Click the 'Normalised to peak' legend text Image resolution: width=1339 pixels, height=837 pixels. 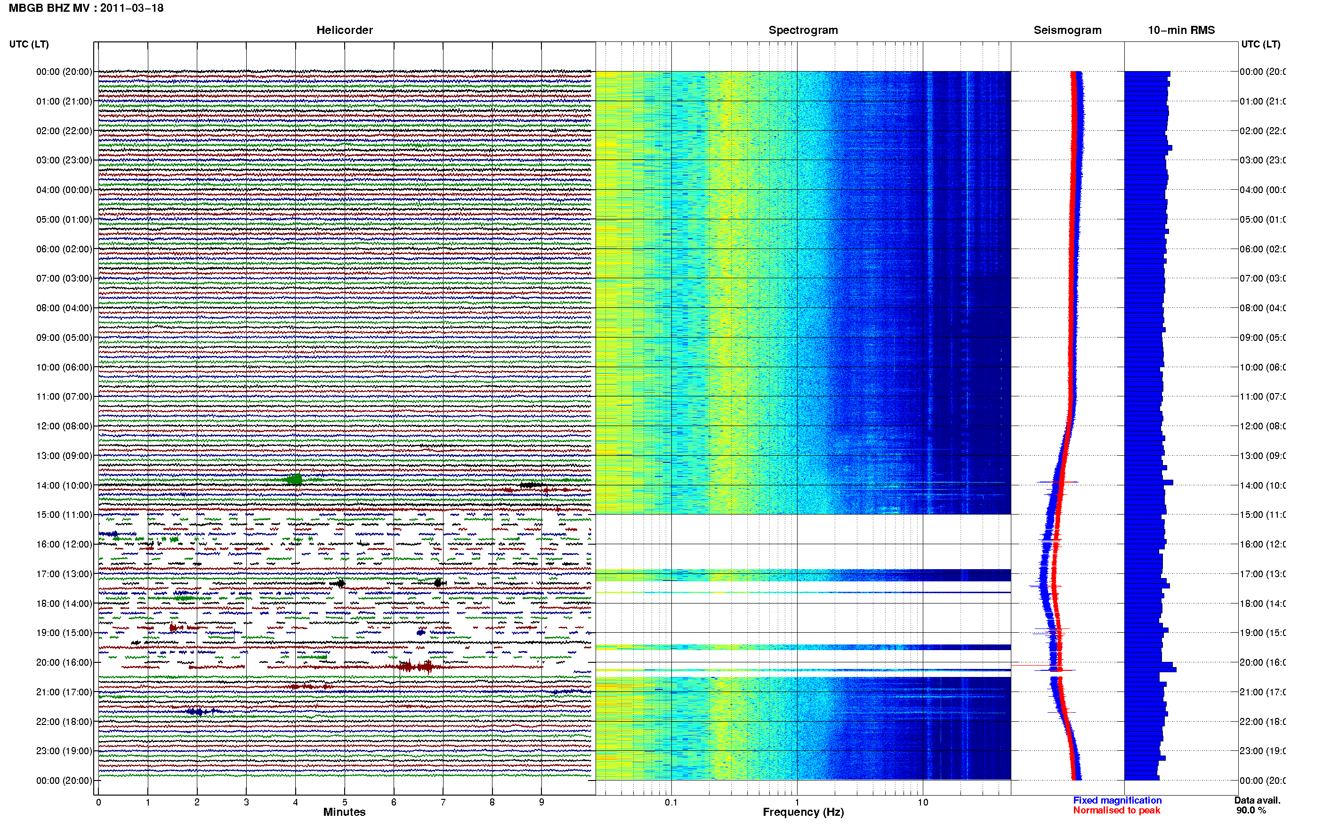[1116, 811]
